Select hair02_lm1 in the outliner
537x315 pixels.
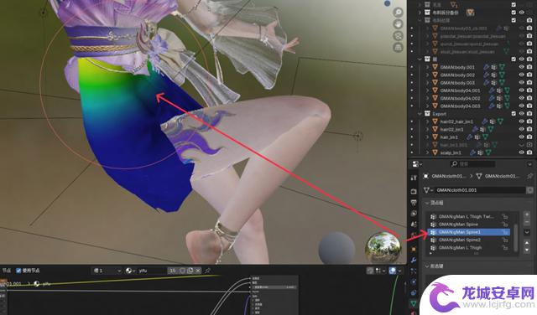tap(451, 129)
